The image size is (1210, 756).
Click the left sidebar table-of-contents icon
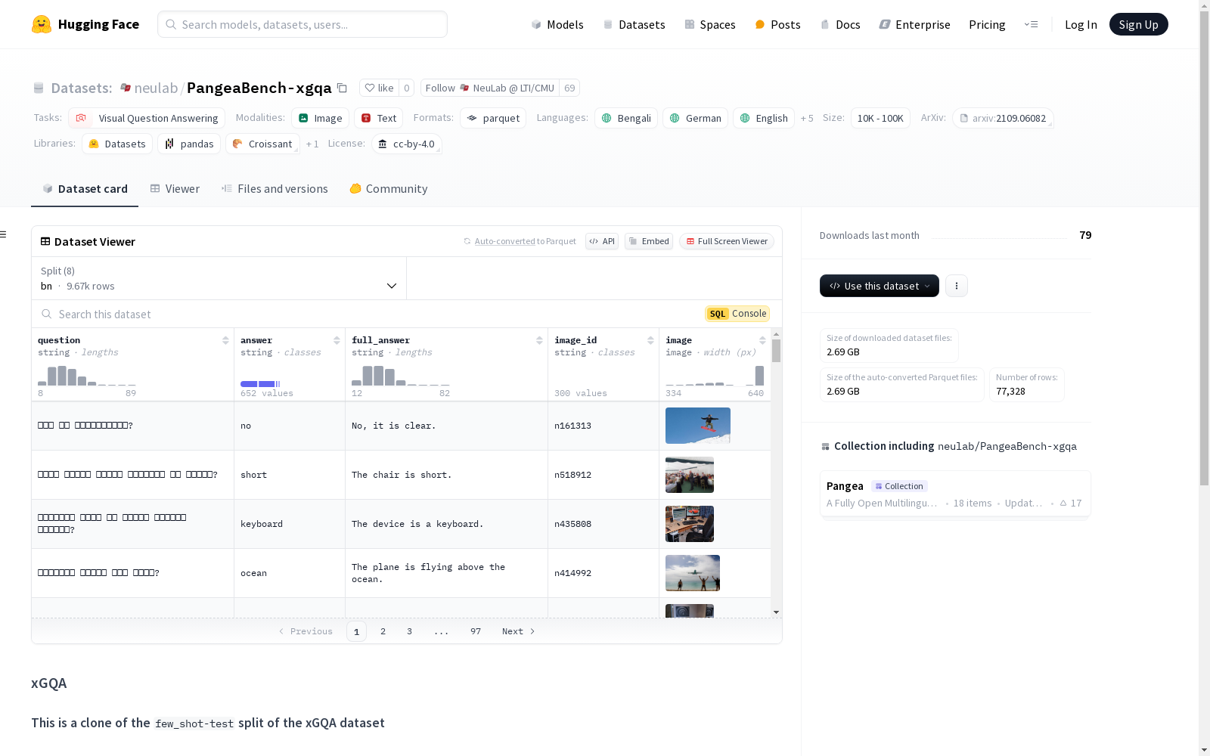point(3,234)
